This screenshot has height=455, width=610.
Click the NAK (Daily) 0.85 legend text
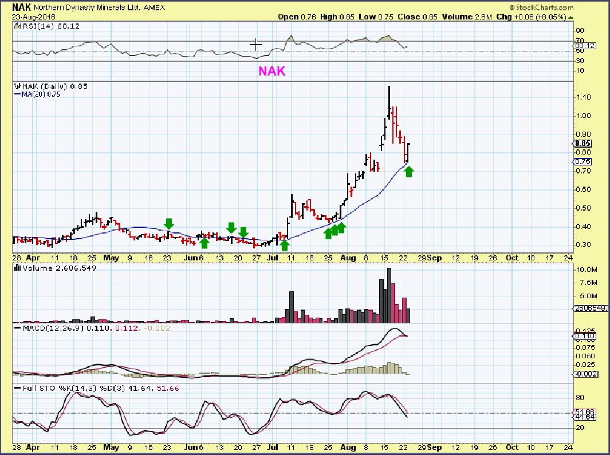55,86
